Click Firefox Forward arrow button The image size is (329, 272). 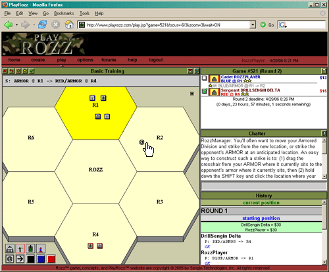25,25
